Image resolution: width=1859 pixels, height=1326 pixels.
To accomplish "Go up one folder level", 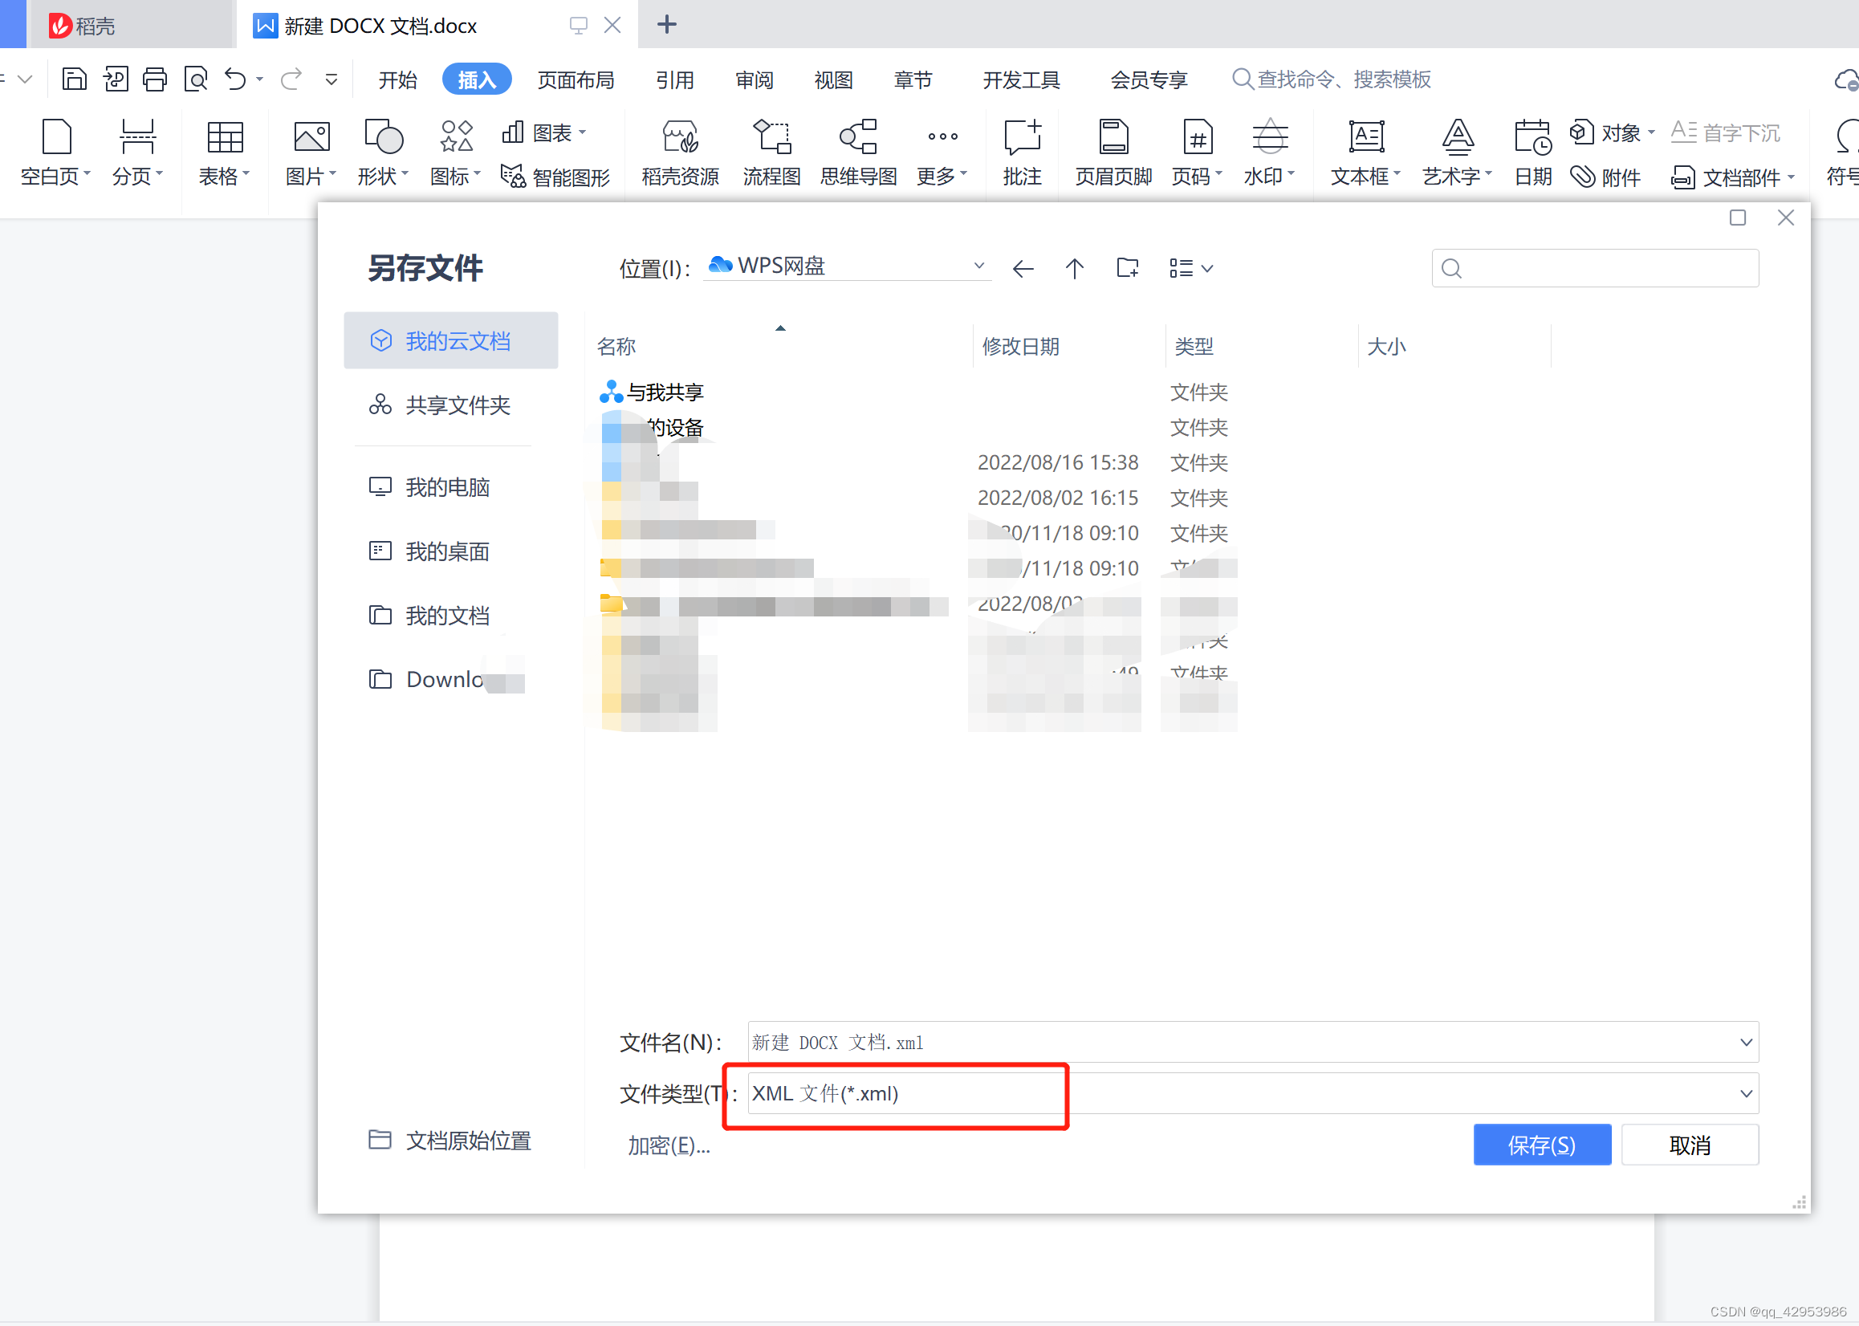I will [x=1075, y=268].
